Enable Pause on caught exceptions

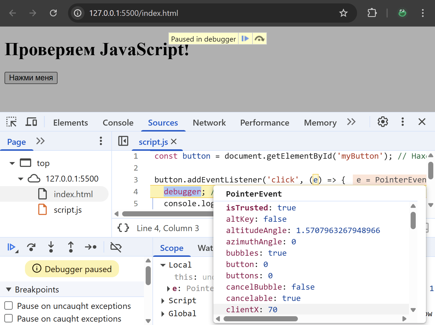(9, 318)
